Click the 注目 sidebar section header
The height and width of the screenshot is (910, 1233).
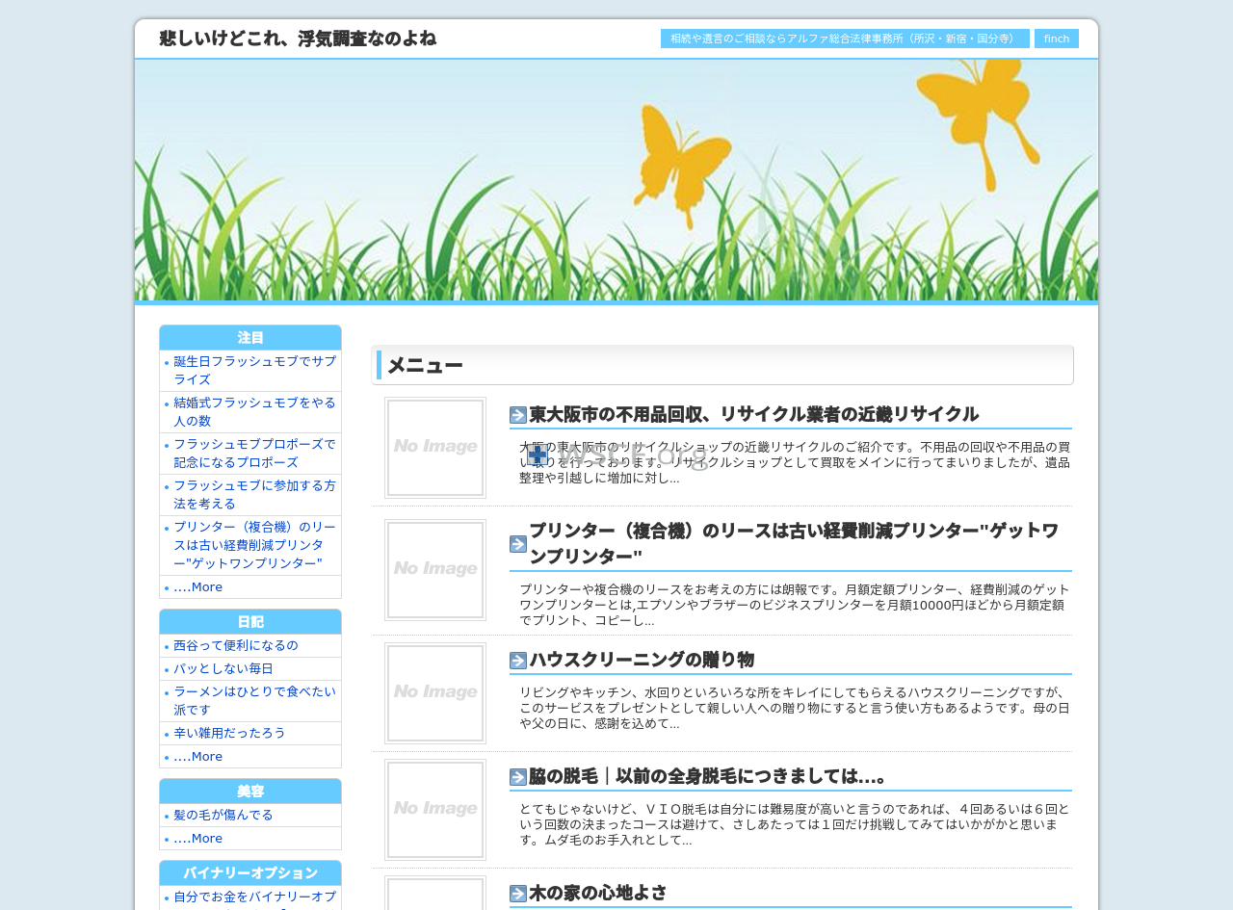pos(250,338)
